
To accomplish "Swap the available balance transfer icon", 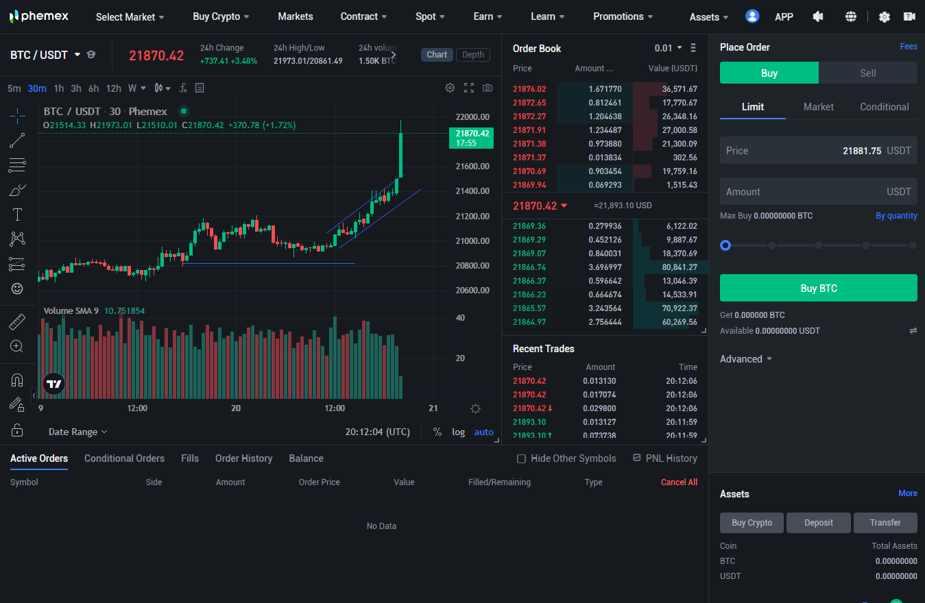I will [913, 331].
